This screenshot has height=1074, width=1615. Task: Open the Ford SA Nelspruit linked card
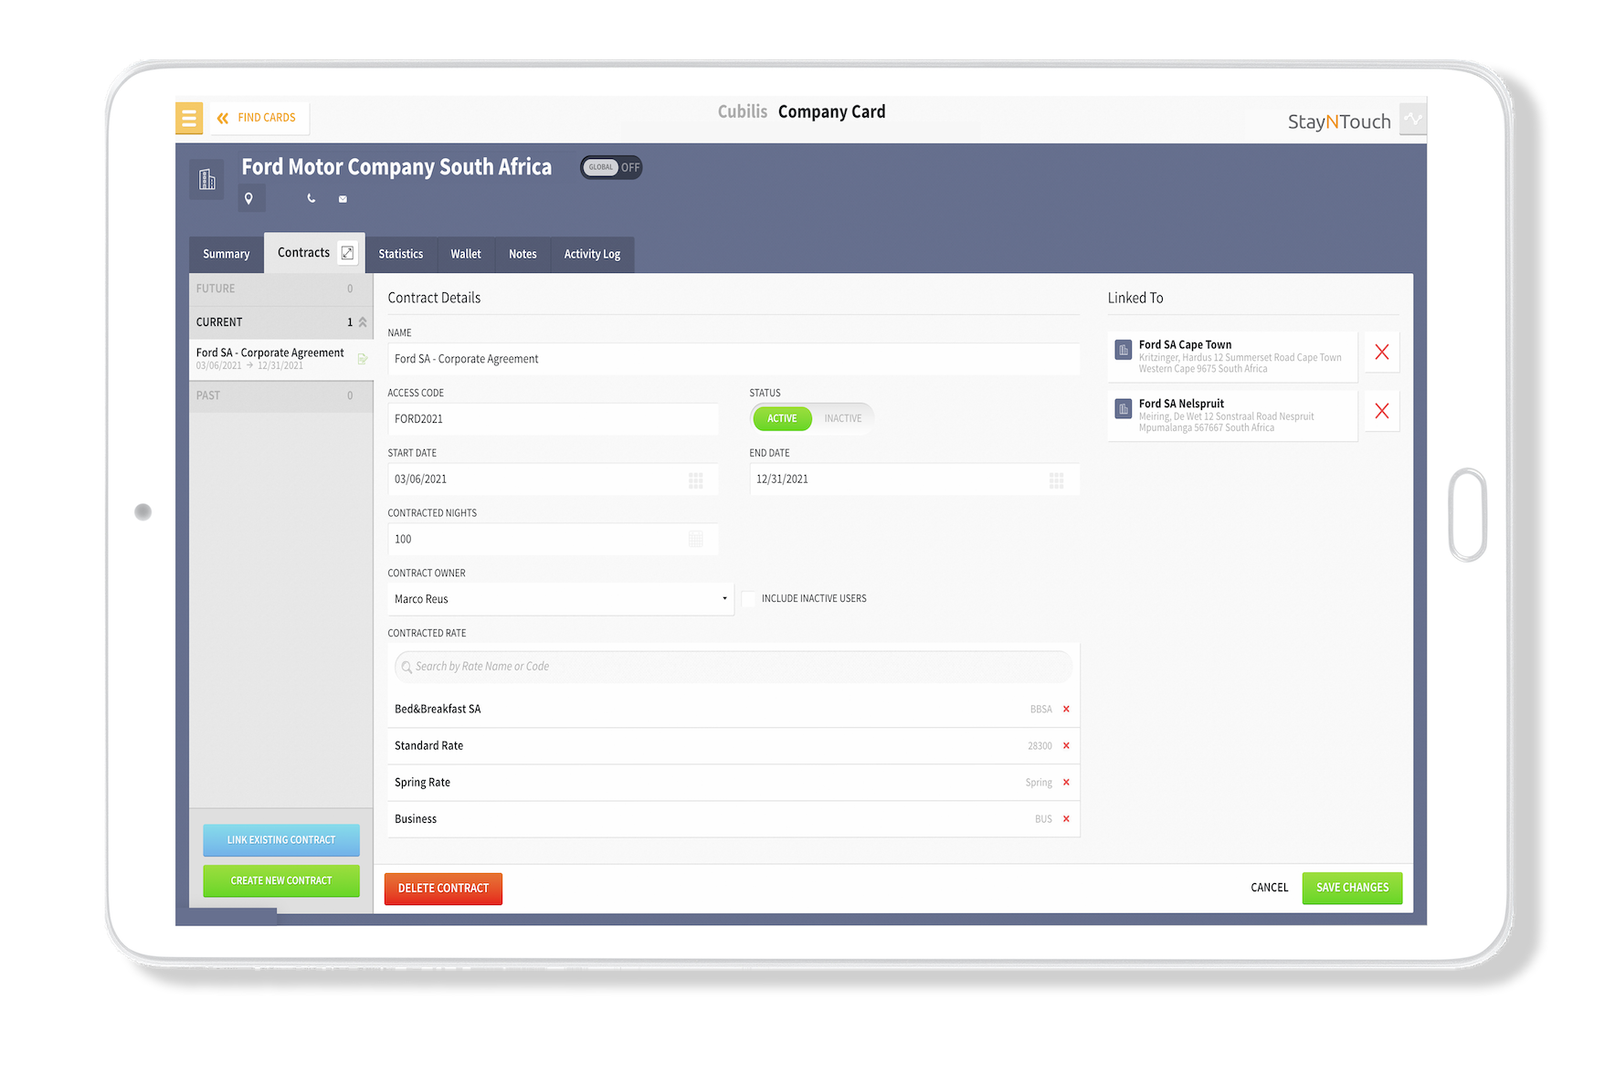1232,416
